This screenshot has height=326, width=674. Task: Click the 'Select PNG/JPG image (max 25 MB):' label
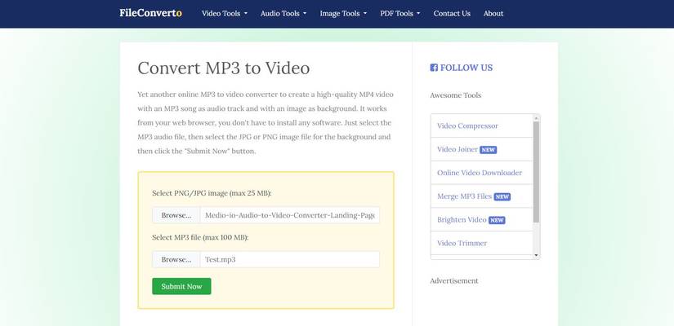tap(212, 193)
